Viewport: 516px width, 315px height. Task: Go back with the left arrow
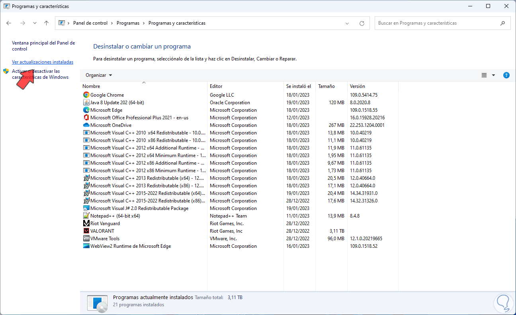[9, 23]
